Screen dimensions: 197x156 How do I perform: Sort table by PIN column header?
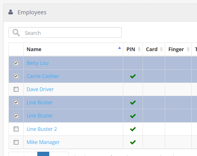tap(133, 49)
